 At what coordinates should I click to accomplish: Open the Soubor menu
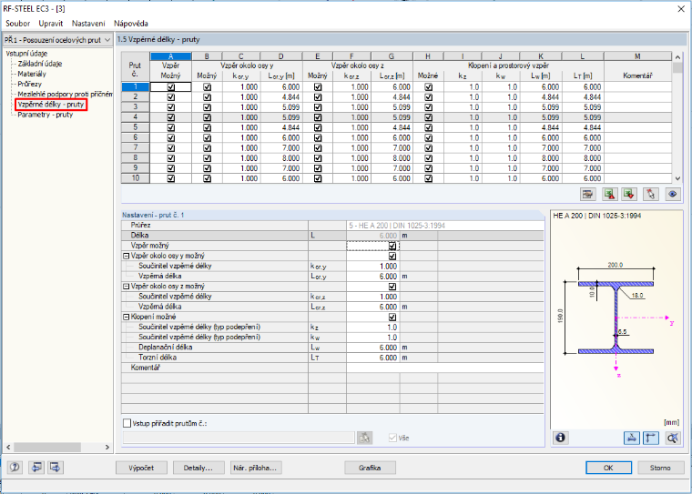[x=17, y=24]
